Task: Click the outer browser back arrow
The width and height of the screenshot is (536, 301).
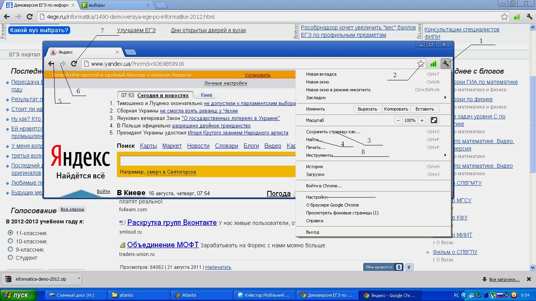Action: pos(7,17)
